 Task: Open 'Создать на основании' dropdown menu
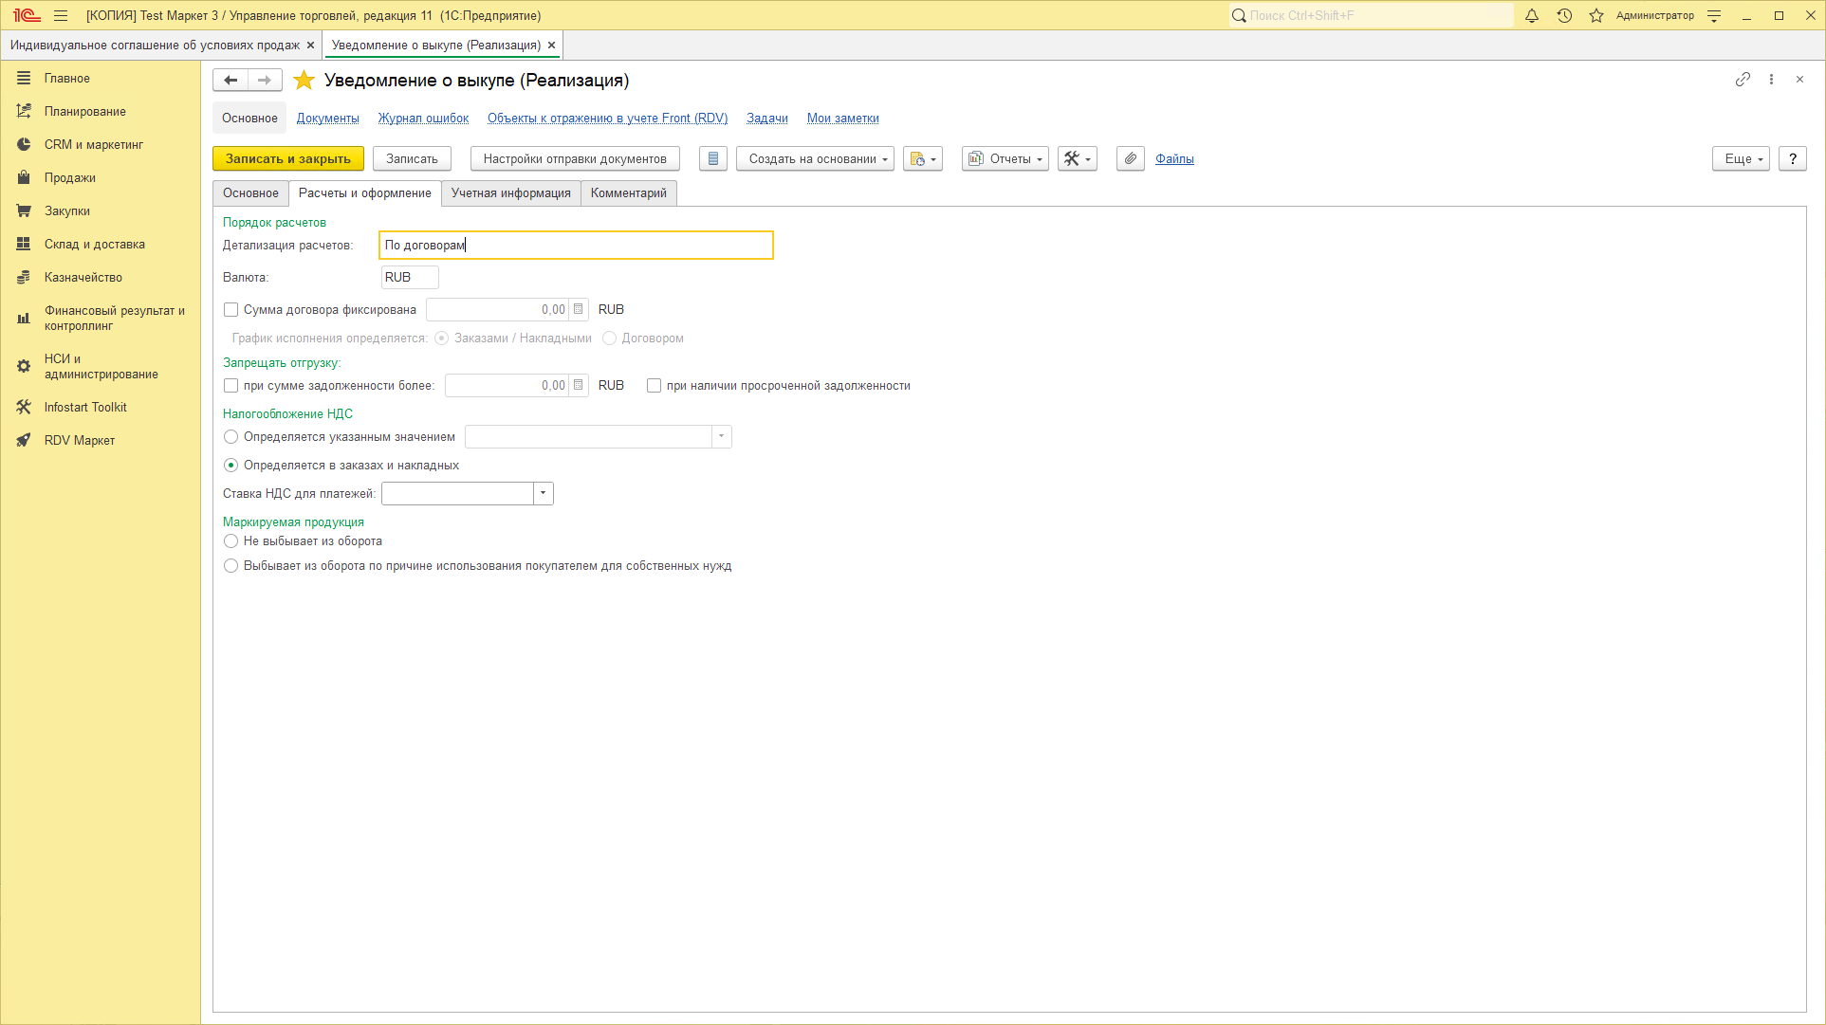(x=815, y=159)
